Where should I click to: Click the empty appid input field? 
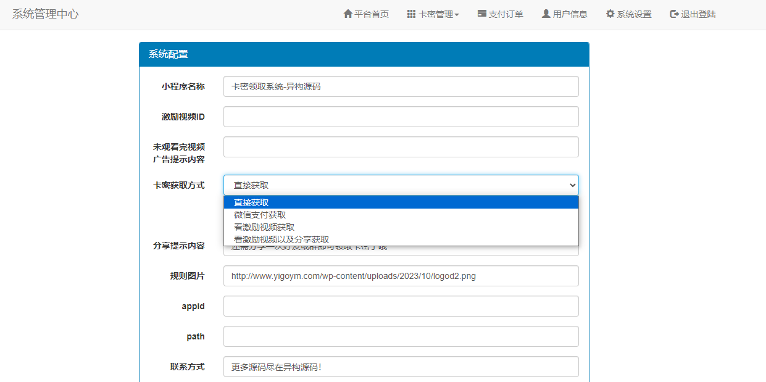pos(401,305)
